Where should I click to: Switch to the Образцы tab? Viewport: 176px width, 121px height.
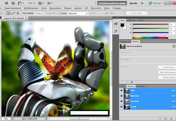131,20
